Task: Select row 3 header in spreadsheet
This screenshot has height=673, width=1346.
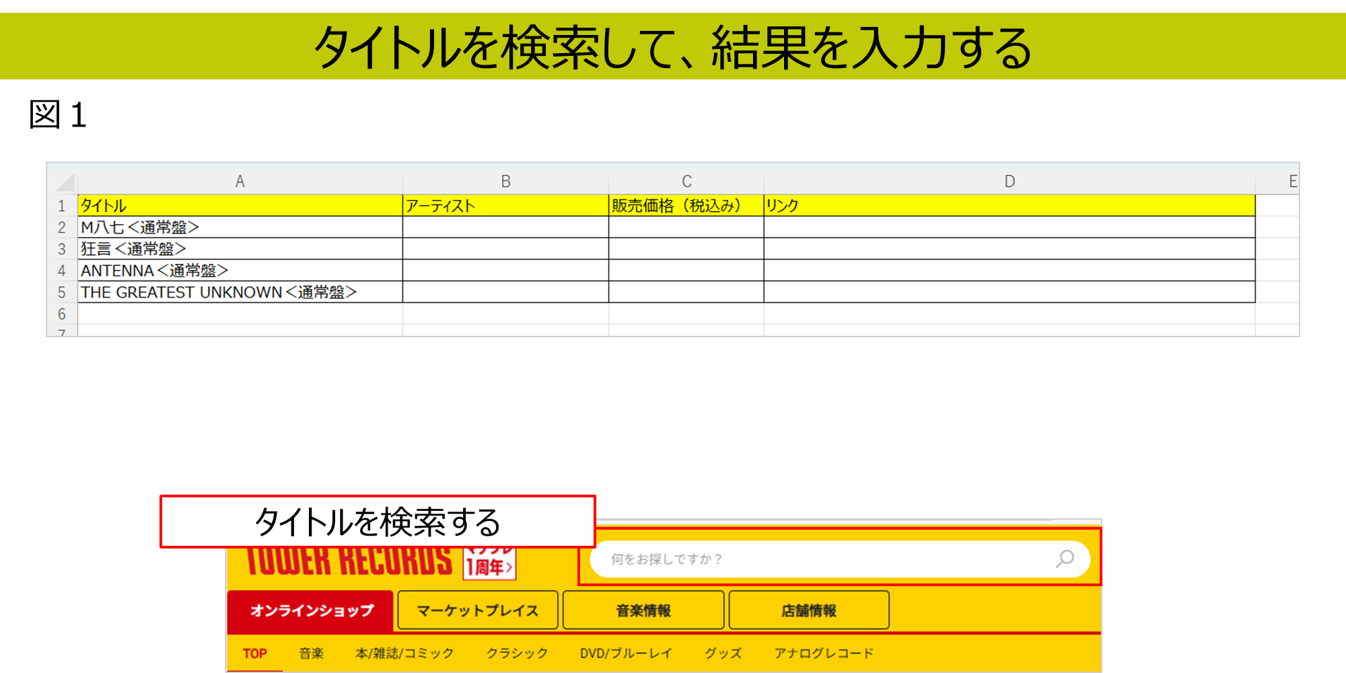Action: coord(62,249)
